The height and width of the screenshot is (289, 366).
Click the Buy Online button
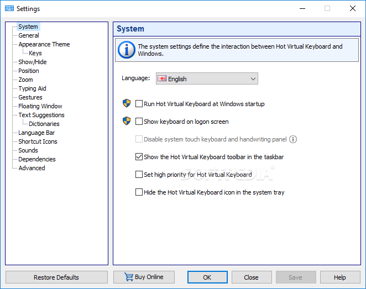[144, 277]
